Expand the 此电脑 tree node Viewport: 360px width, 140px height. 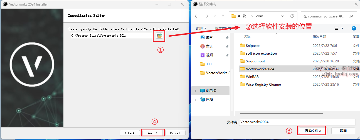pos(195,91)
